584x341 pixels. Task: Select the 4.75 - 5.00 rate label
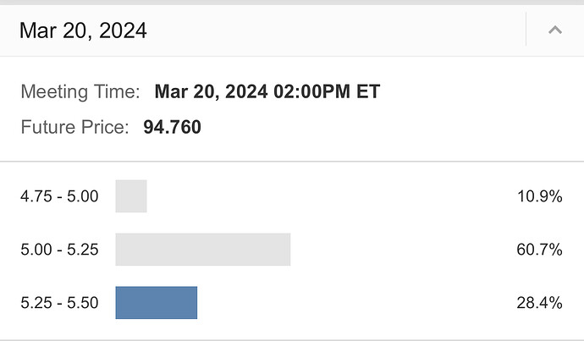tap(59, 196)
